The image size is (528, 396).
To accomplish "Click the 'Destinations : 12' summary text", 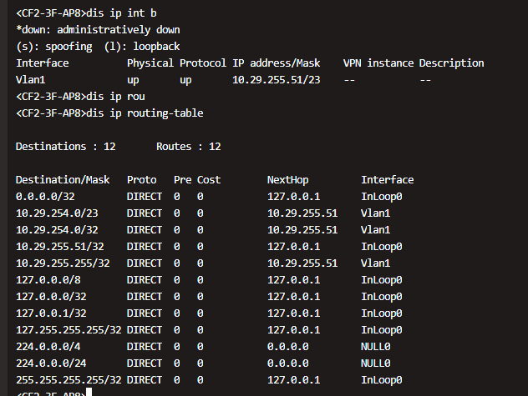I will 63,147.
